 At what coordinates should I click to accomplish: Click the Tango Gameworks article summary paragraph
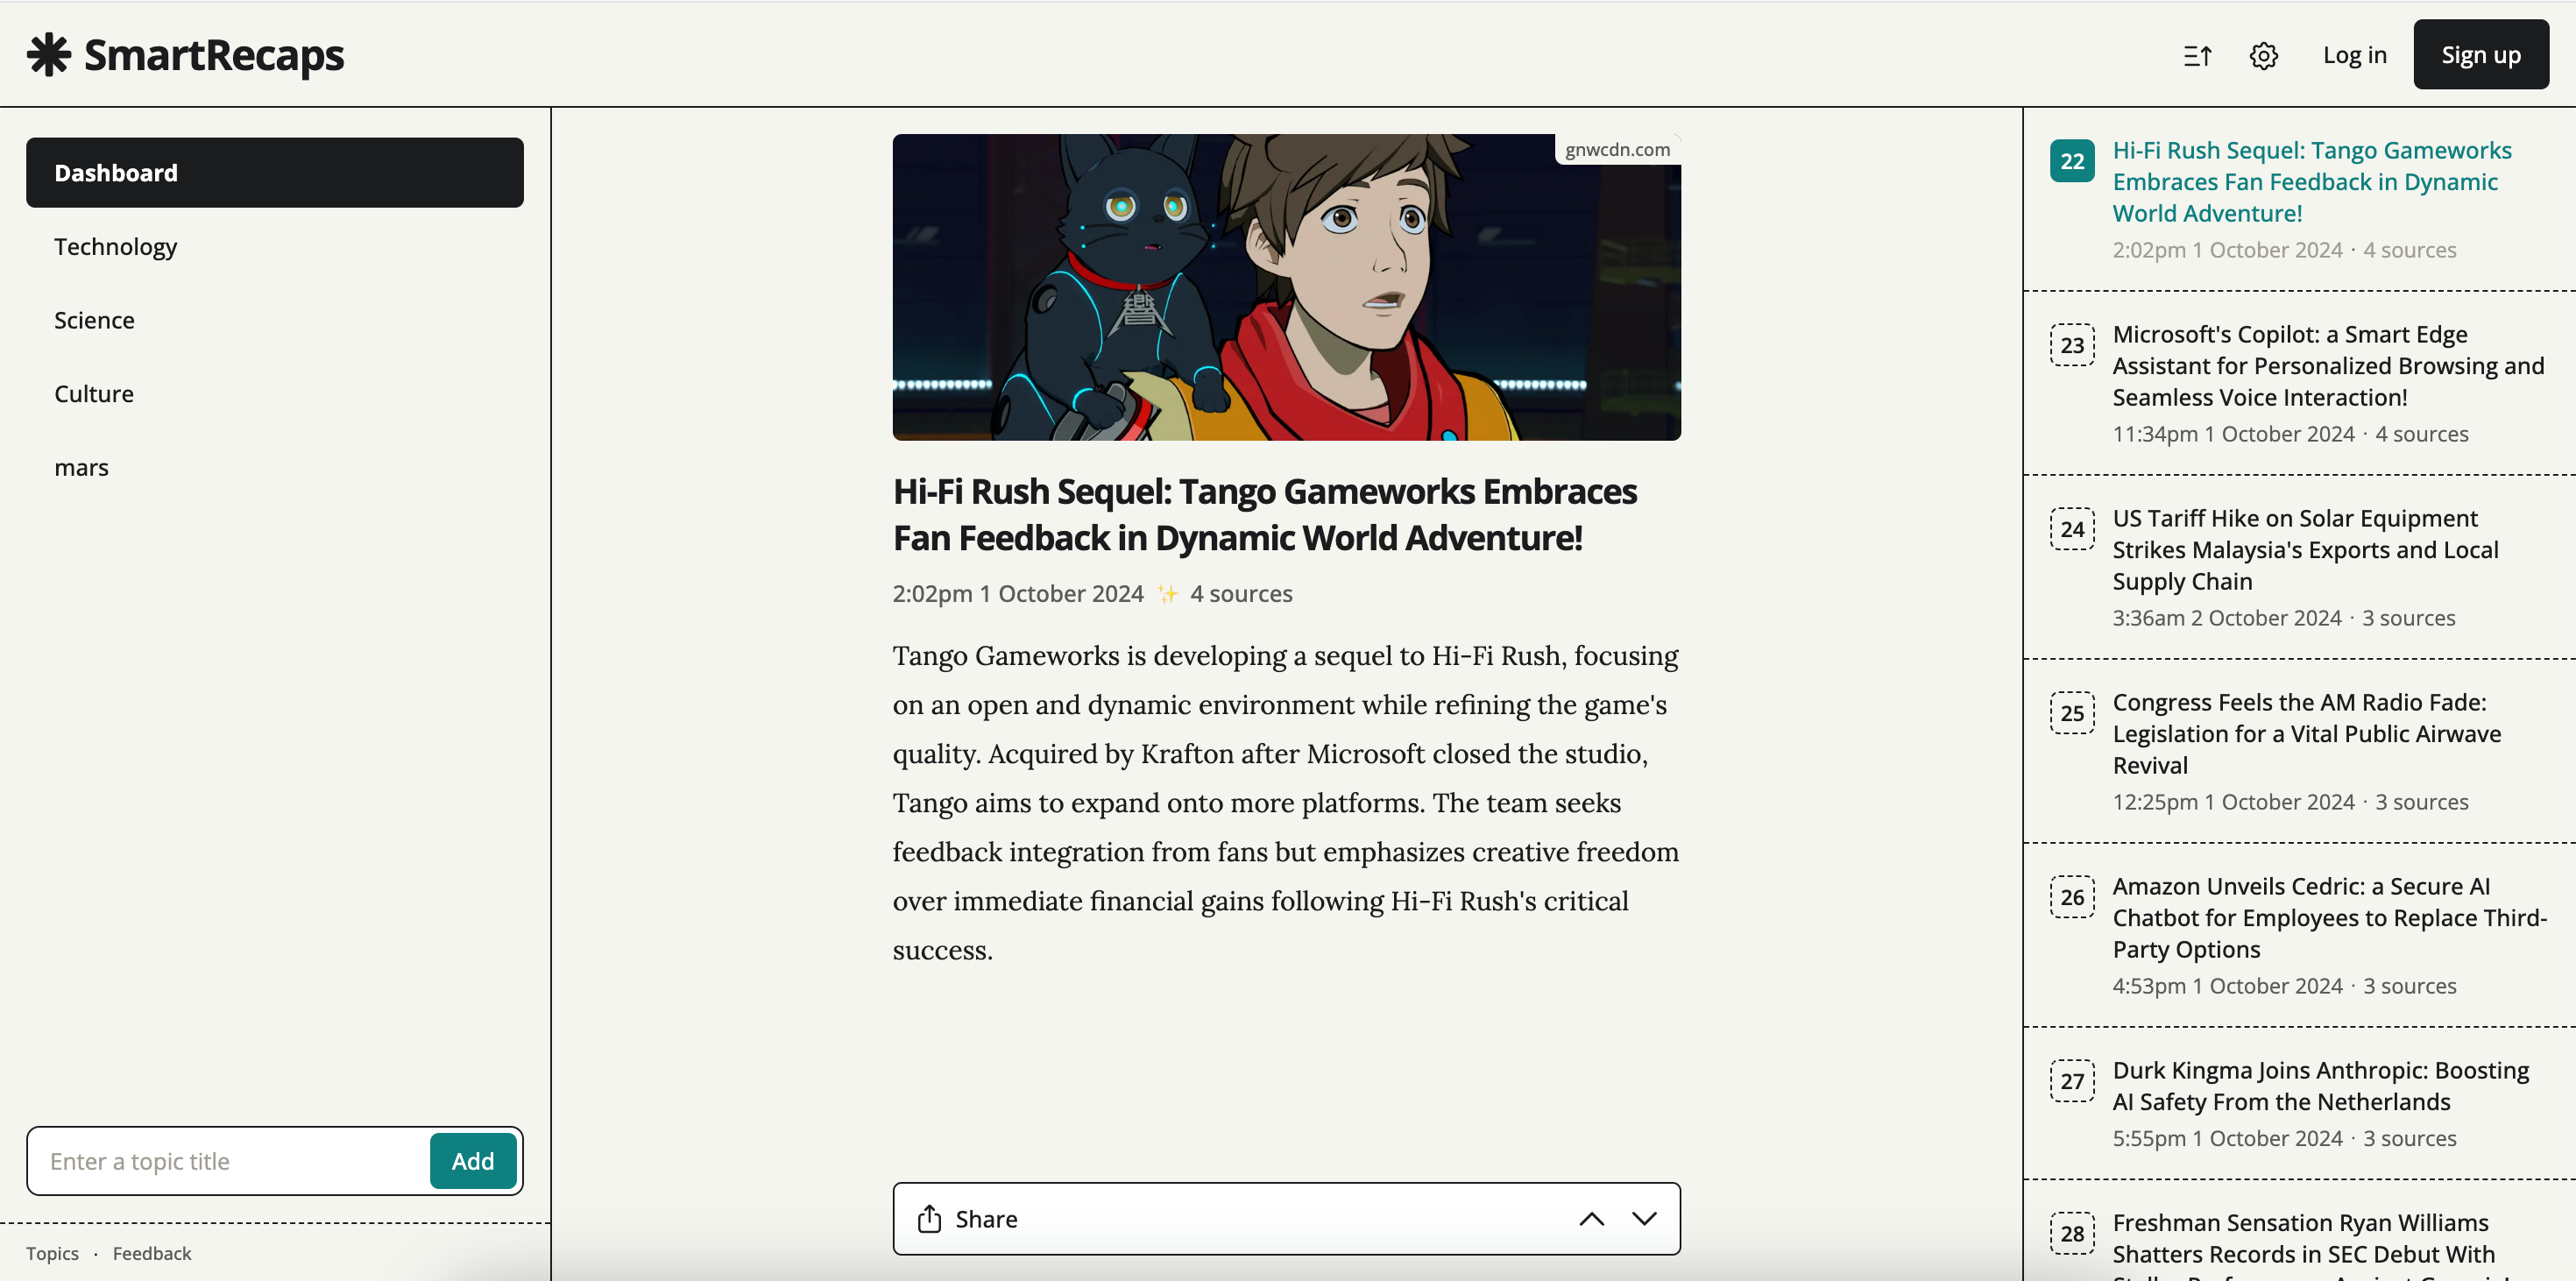(1286, 802)
